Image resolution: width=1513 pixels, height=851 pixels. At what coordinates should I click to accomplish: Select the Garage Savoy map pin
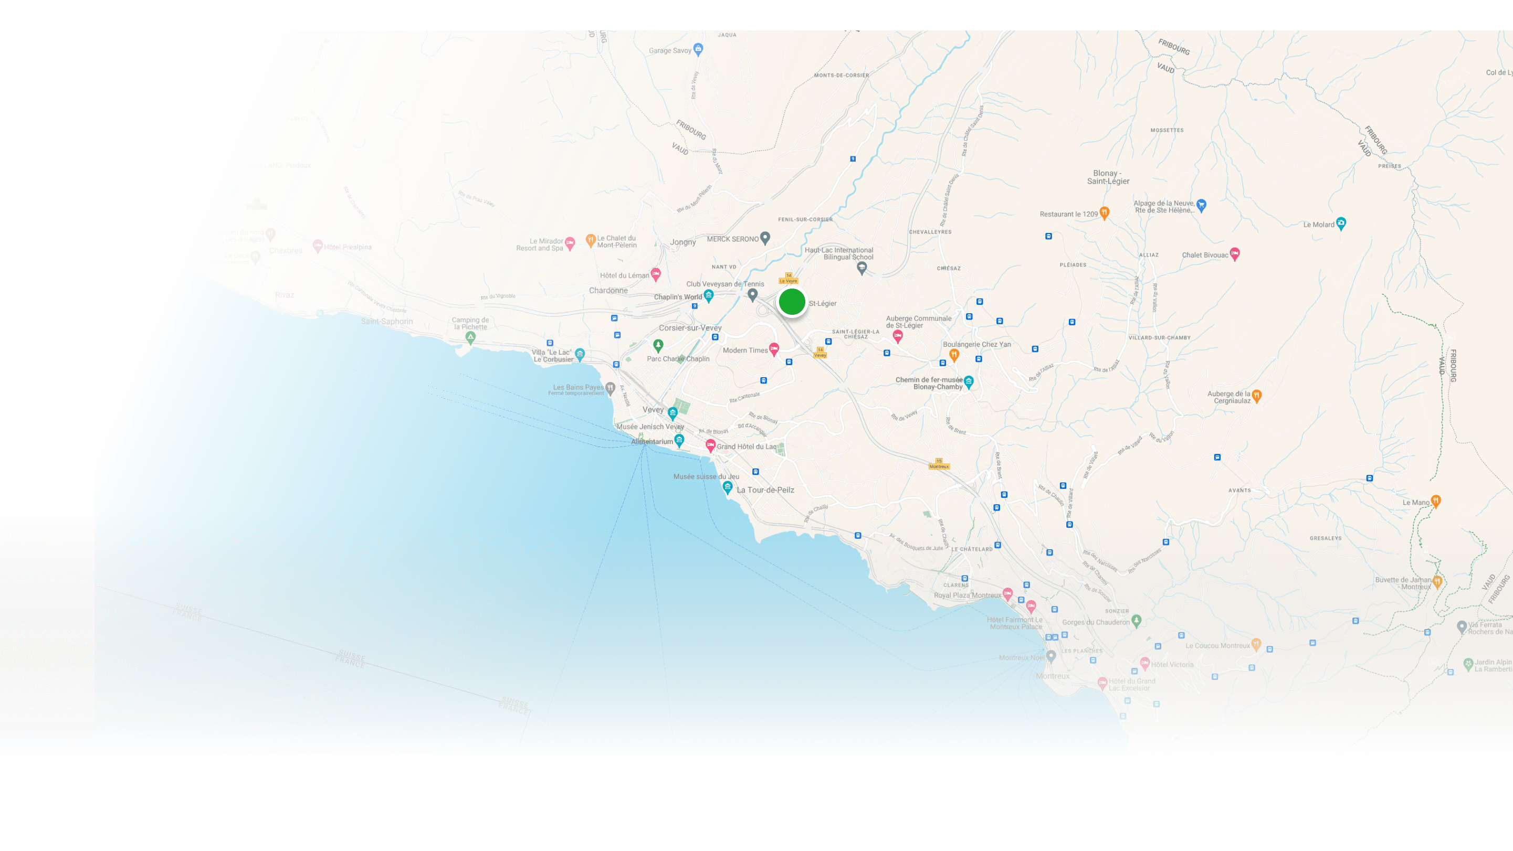coord(698,49)
